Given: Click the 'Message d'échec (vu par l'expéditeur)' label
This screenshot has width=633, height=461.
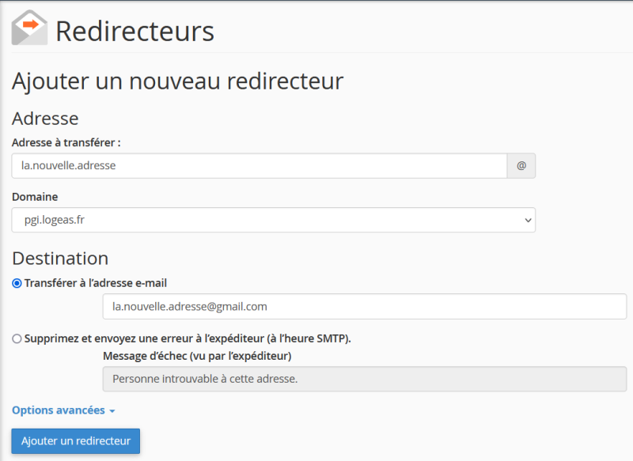Looking at the screenshot, I should coord(197,356).
